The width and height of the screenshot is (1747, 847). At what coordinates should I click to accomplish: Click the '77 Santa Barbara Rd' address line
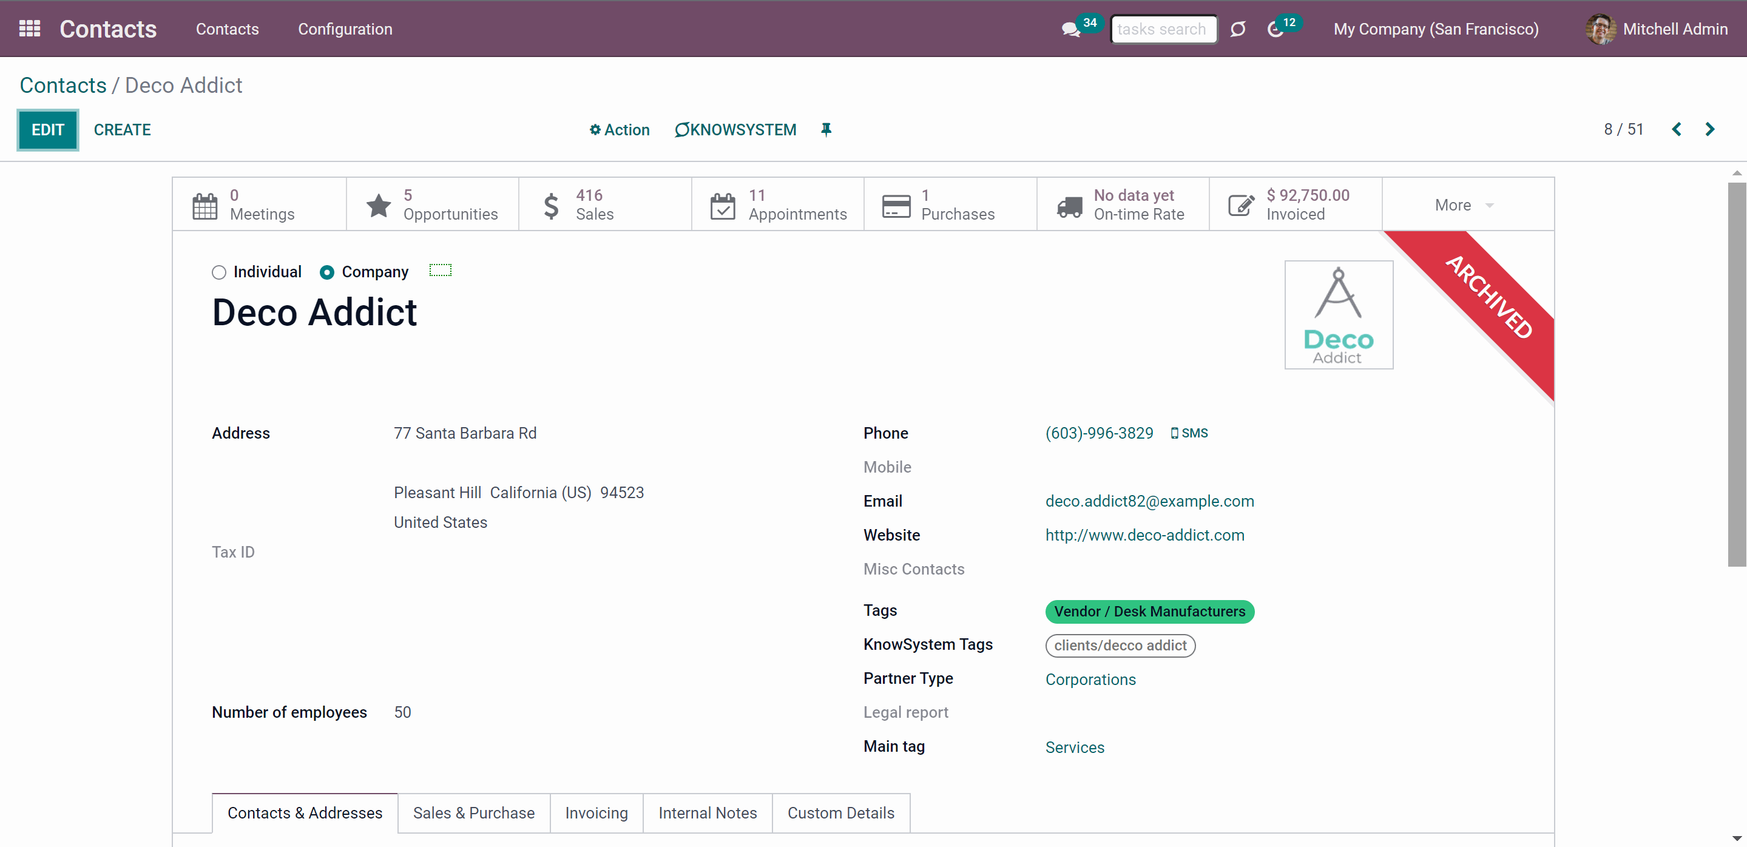(465, 433)
